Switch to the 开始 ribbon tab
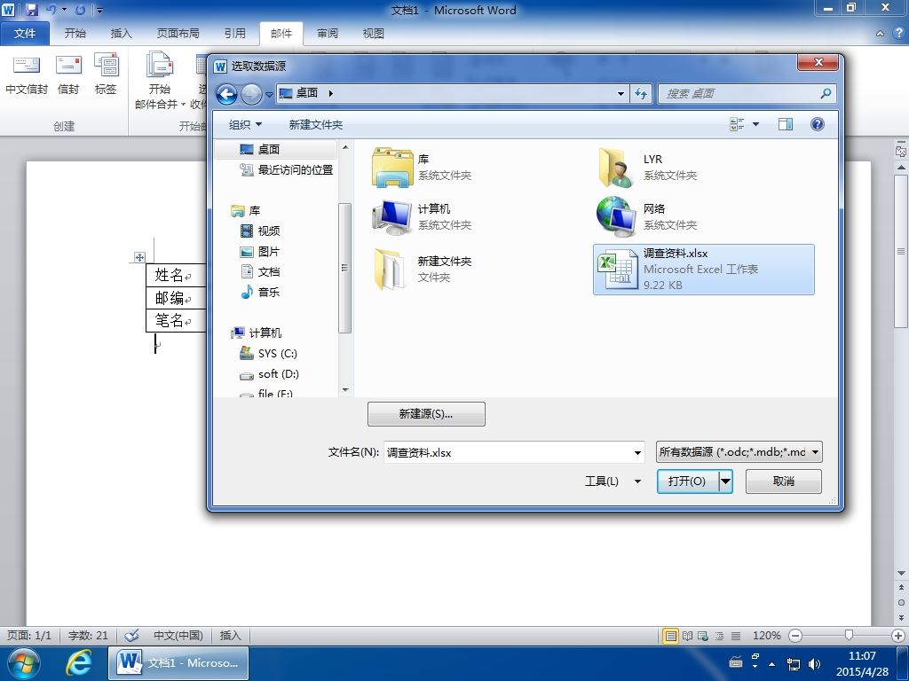Viewport: 909px width, 681px height. point(75,34)
